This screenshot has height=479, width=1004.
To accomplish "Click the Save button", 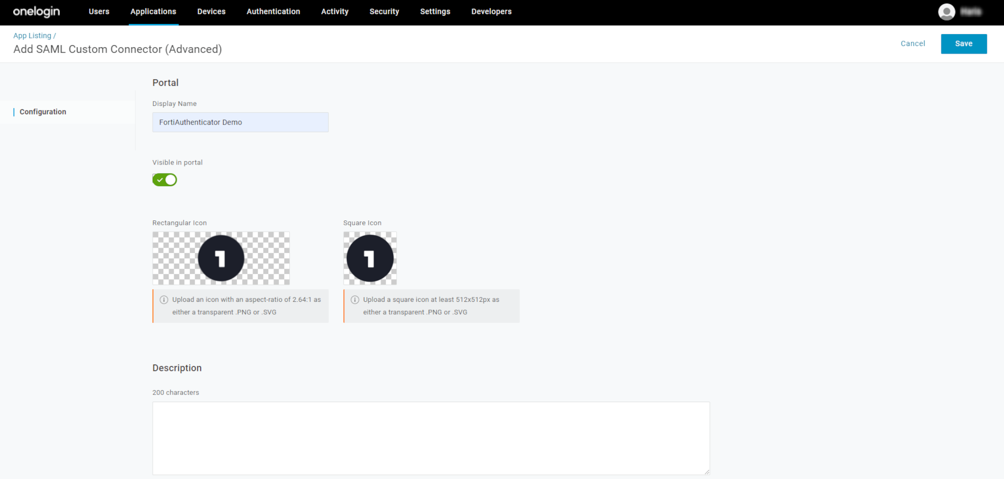I will [x=964, y=44].
